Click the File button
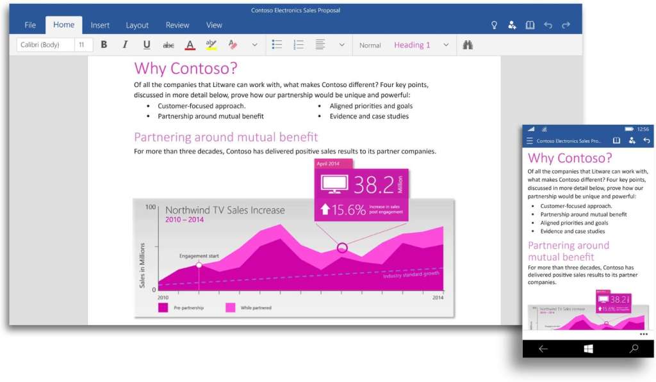This screenshot has height=382, width=656. 30,25
